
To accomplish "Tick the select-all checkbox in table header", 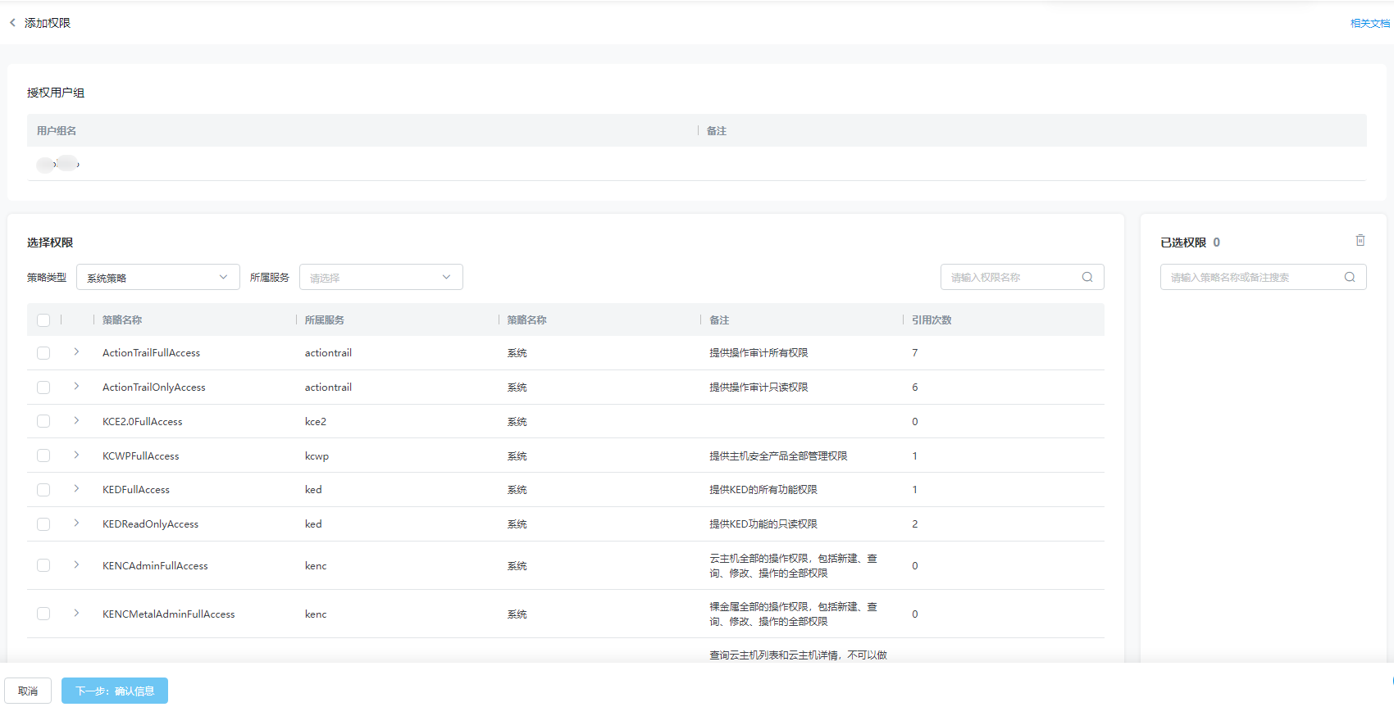I will tap(43, 320).
